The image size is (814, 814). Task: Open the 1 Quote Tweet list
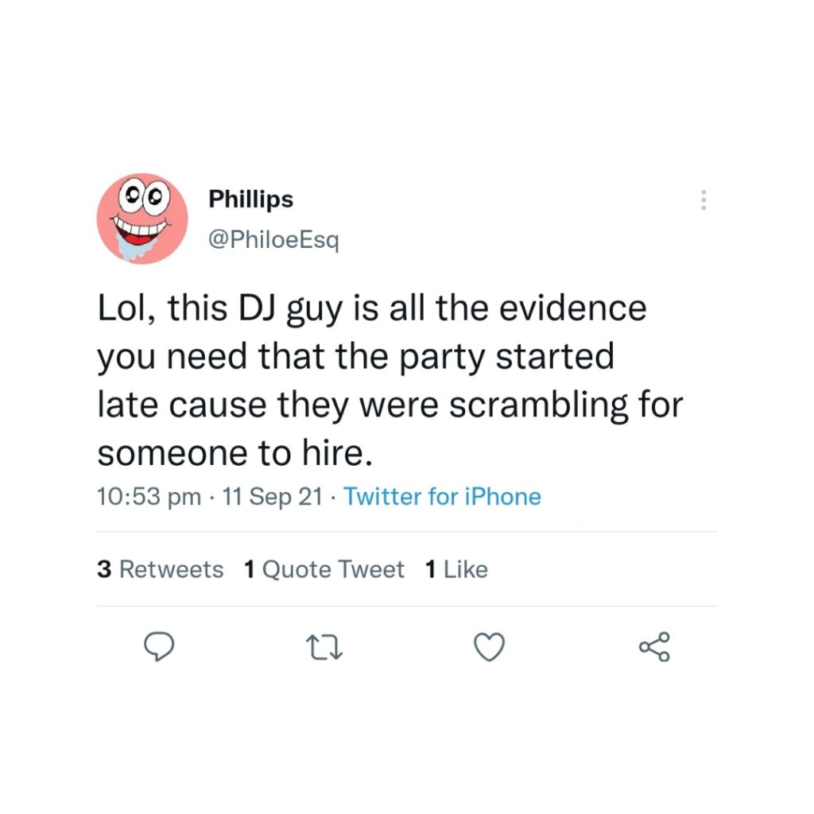(x=324, y=569)
